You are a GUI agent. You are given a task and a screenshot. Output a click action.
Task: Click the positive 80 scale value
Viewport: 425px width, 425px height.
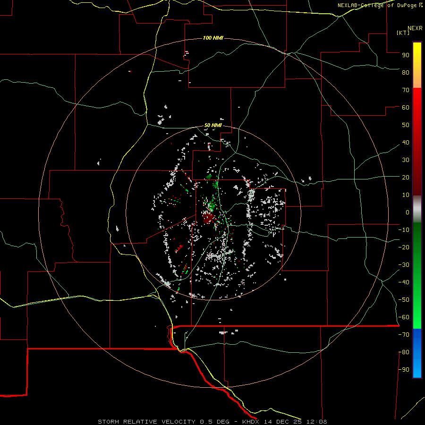coord(406,72)
